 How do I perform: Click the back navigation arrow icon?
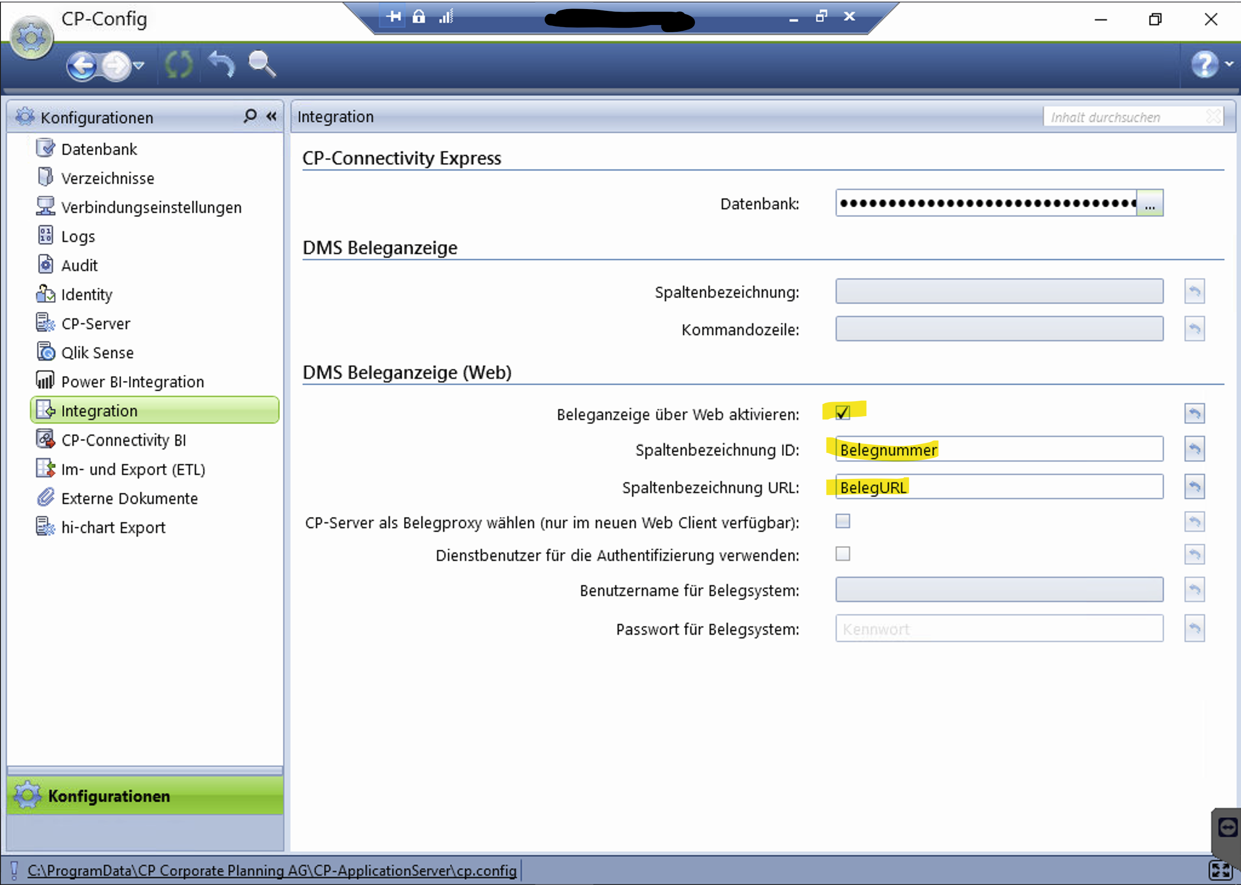point(82,66)
